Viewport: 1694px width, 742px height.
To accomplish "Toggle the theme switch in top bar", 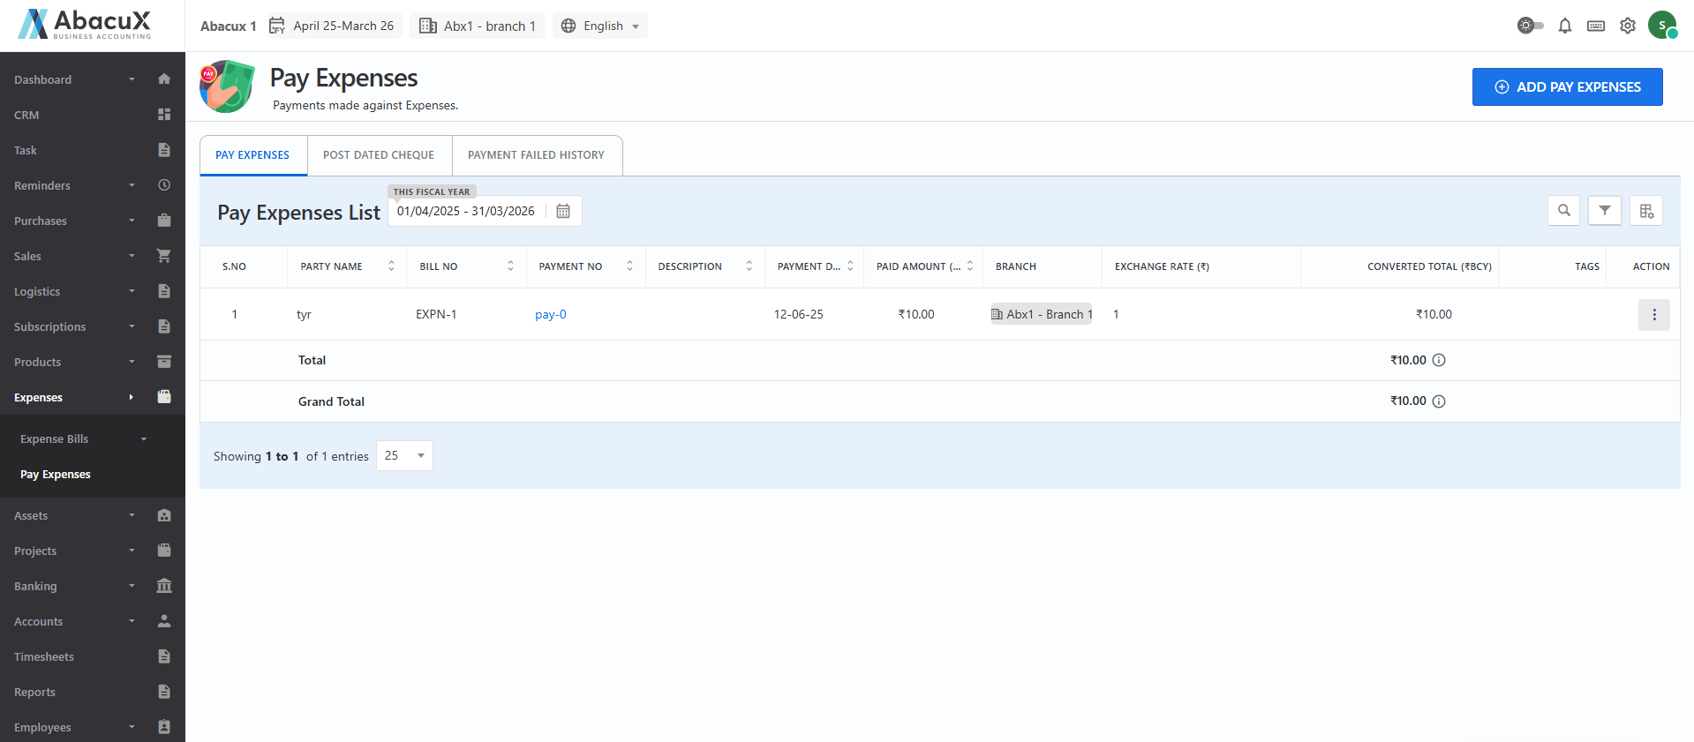I will click(1530, 26).
